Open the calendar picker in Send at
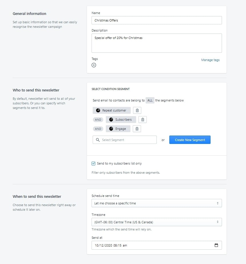This screenshot has width=246, height=264. point(216,245)
